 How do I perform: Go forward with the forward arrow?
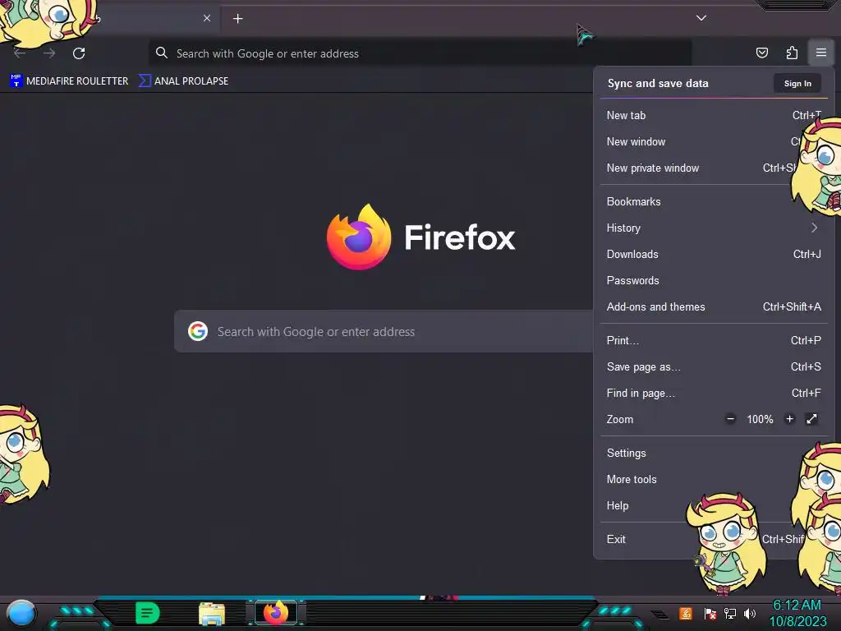[x=49, y=53]
